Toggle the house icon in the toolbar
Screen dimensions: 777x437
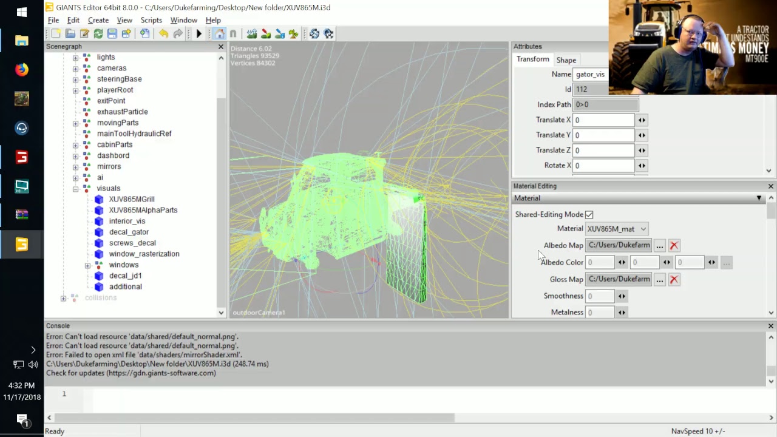point(219,34)
